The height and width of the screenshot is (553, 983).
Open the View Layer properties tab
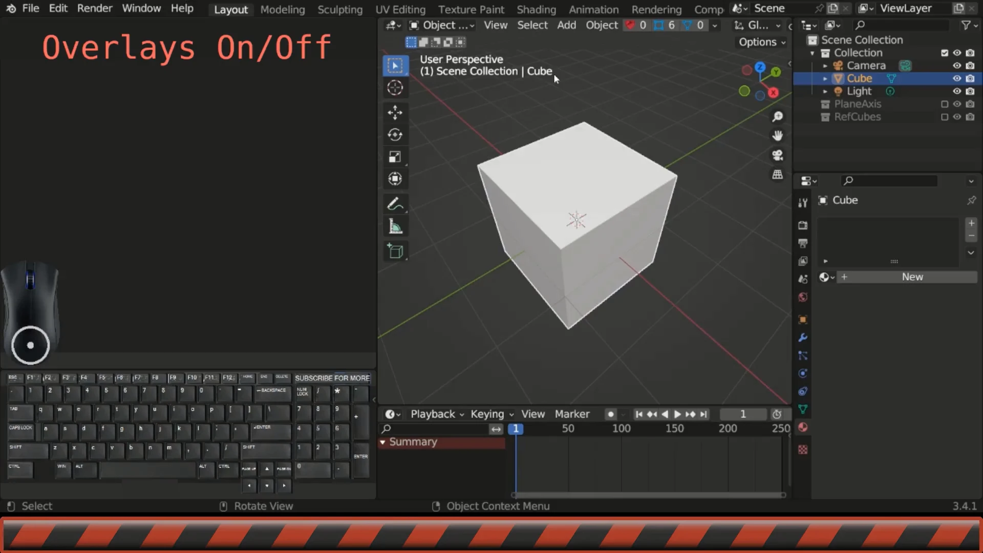tap(803, 261)
